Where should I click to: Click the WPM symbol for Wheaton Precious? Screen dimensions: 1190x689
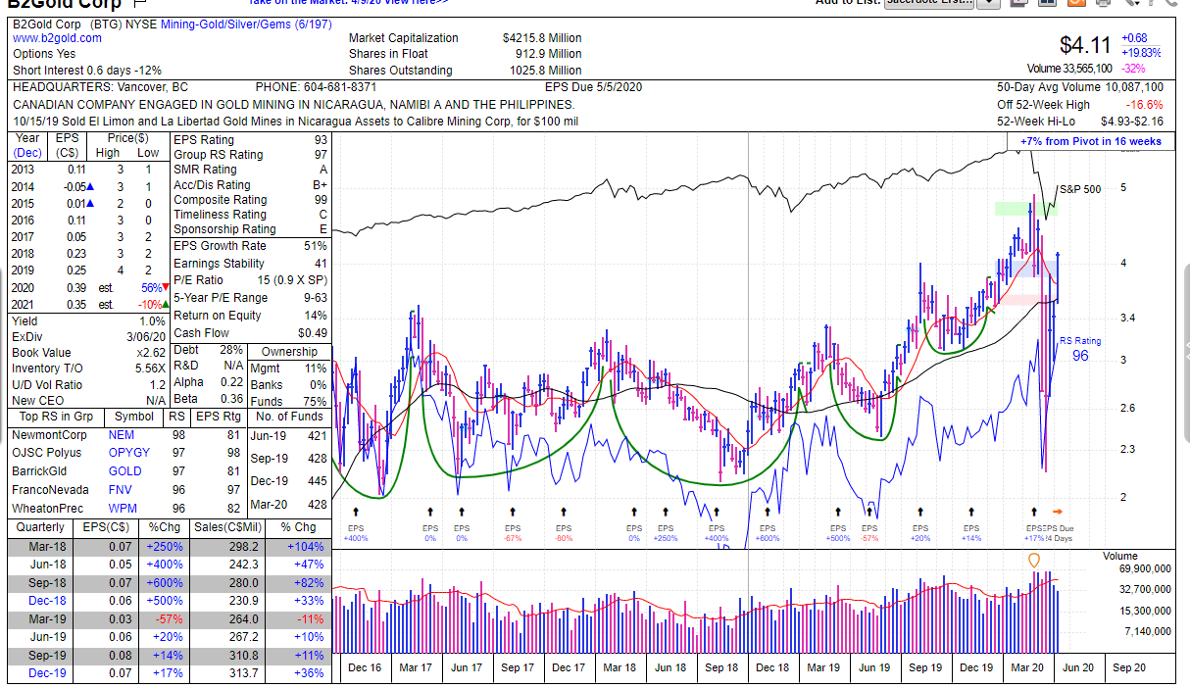[123, 509]
